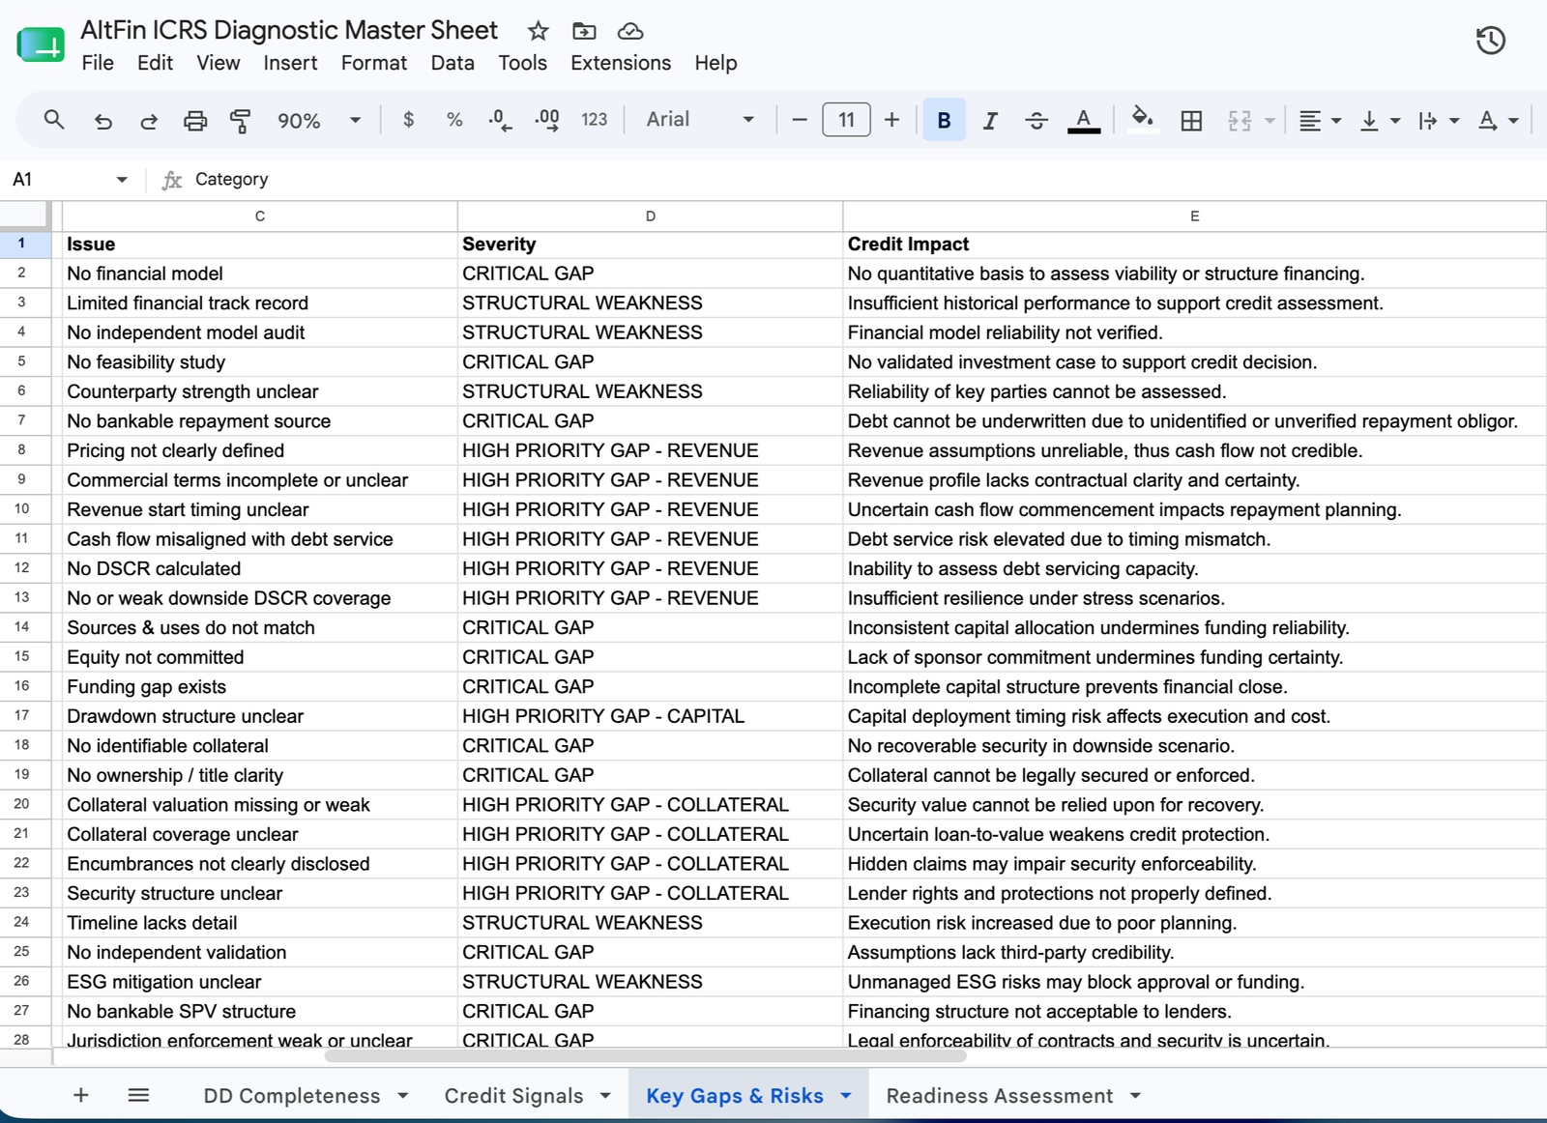Format selection as percent
The height and width of the screenshot is (1123, 1547).
[454, 120]
